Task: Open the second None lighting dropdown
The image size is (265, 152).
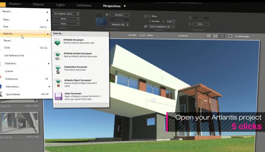Action: point(65,23)
